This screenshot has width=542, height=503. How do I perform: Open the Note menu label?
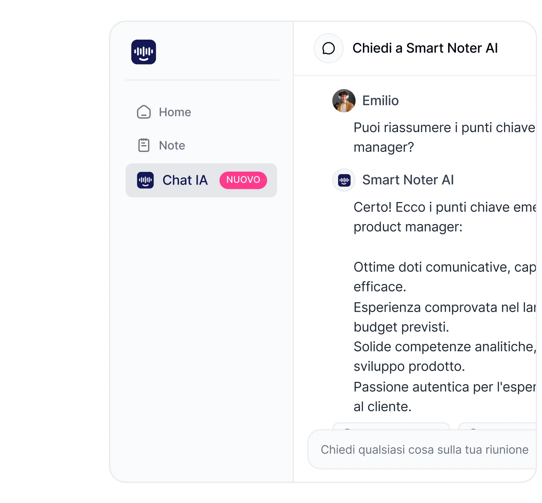(172, 145)
